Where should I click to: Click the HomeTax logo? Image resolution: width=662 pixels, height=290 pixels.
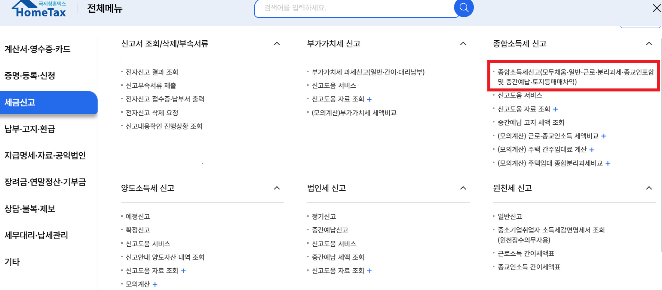click(x=38, y=9)
